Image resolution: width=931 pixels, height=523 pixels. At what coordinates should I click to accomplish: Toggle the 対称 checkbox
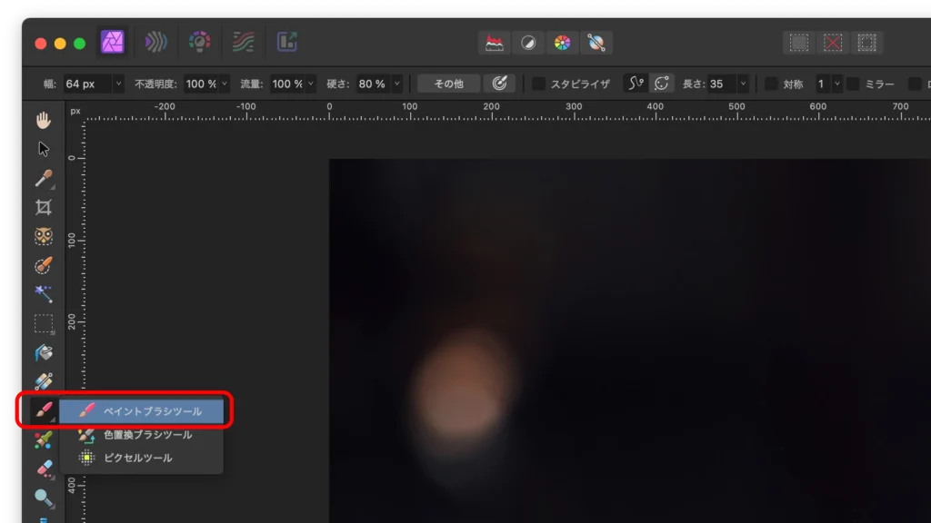point(771,84)
